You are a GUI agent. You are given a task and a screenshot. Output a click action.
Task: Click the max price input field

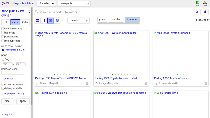[21, 64]
